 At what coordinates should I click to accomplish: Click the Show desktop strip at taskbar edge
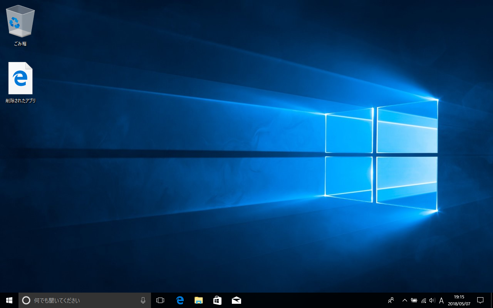492,300
